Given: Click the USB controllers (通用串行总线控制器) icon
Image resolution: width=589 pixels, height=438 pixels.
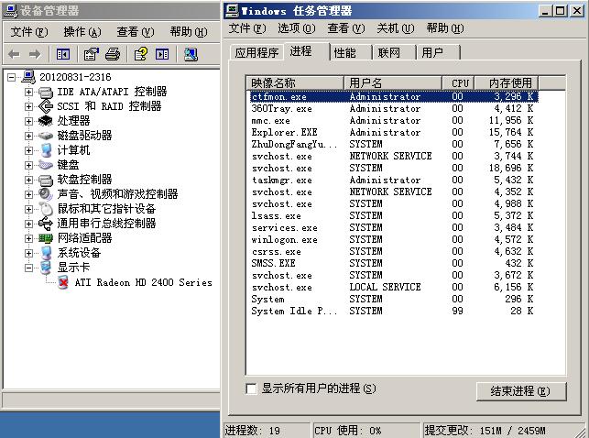Looking at the screenshot, I should (46, 224).
